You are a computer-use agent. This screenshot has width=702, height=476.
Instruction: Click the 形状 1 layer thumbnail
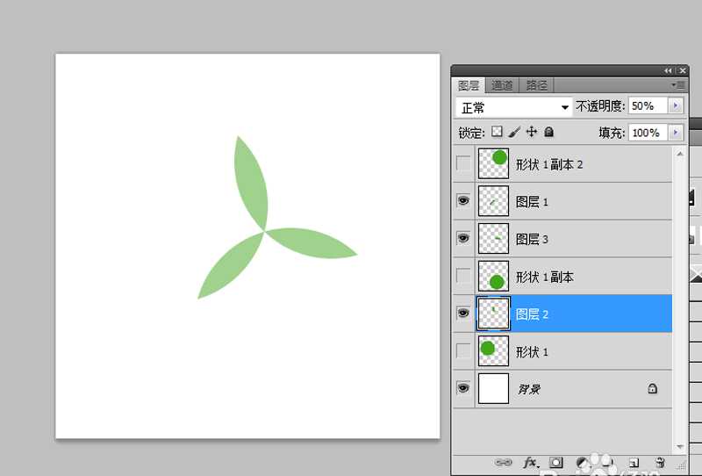pyautogui.click(x=493, y=351)
